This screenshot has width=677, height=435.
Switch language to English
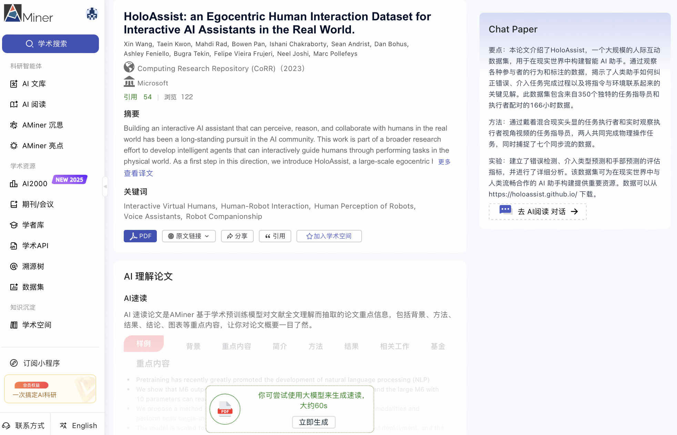tap(79, 426)
